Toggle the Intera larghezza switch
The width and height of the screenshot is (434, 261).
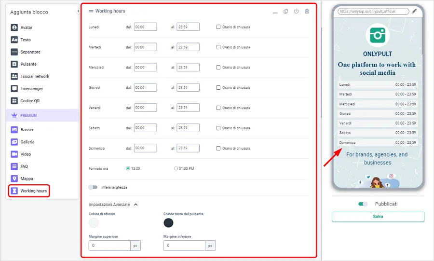point(93,187)
